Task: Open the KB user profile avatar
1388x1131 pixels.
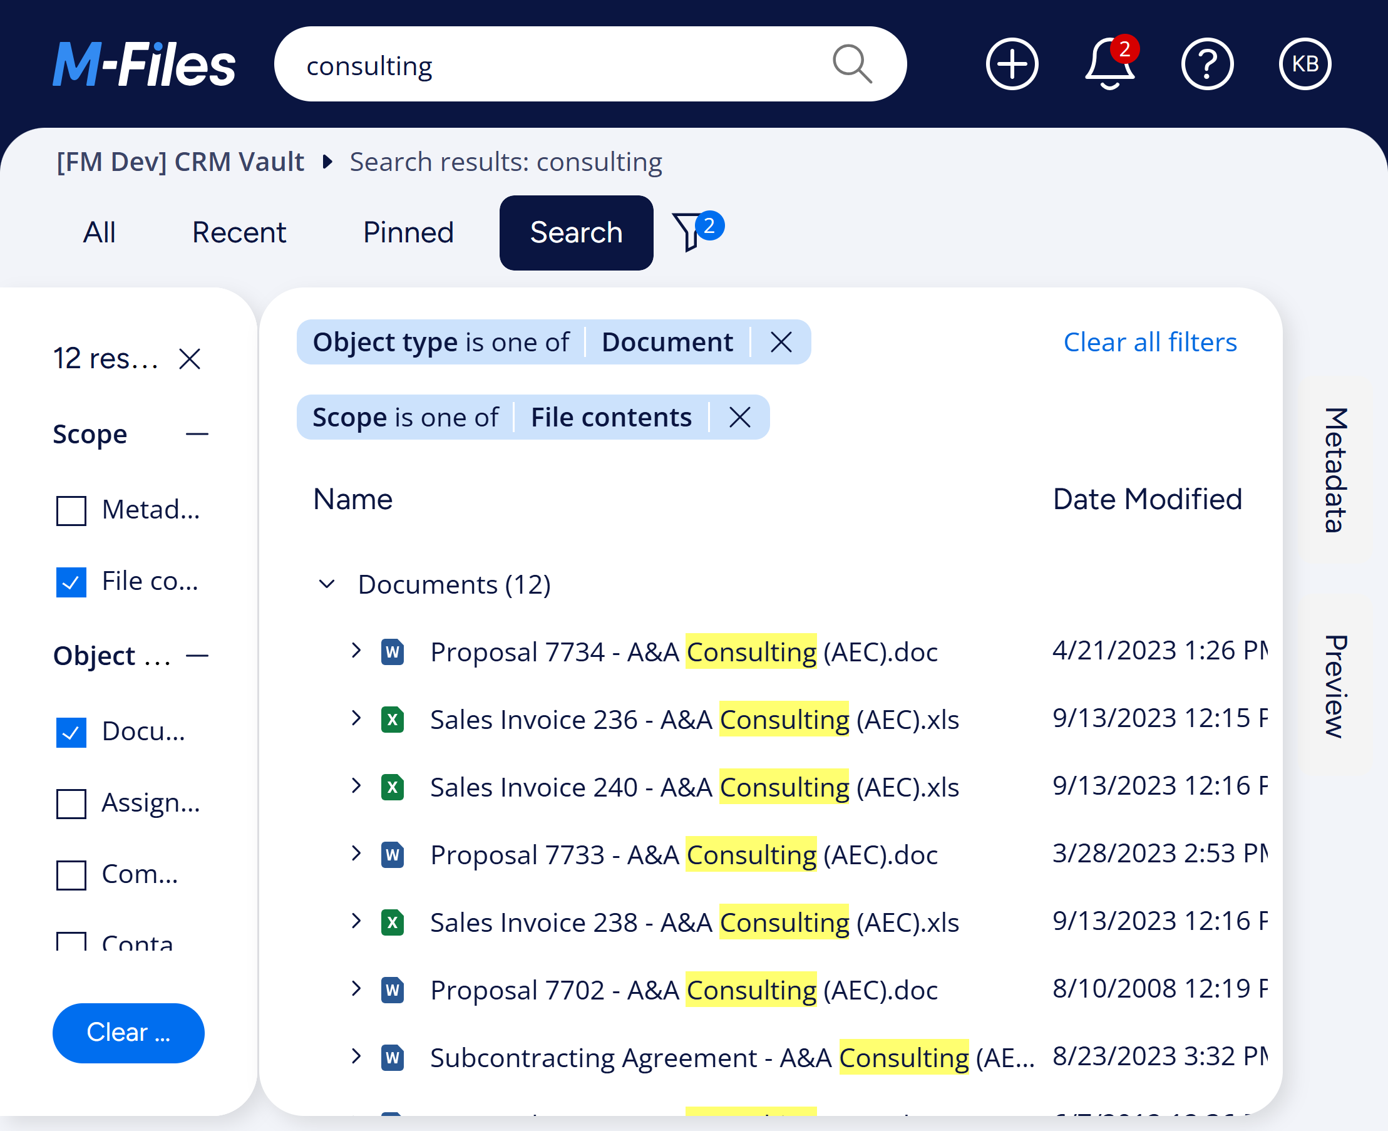Action: coord(1305,64)
